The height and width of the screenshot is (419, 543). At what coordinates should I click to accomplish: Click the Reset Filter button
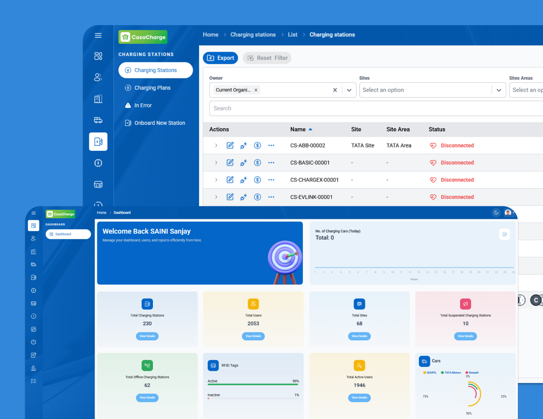point(267,58)
